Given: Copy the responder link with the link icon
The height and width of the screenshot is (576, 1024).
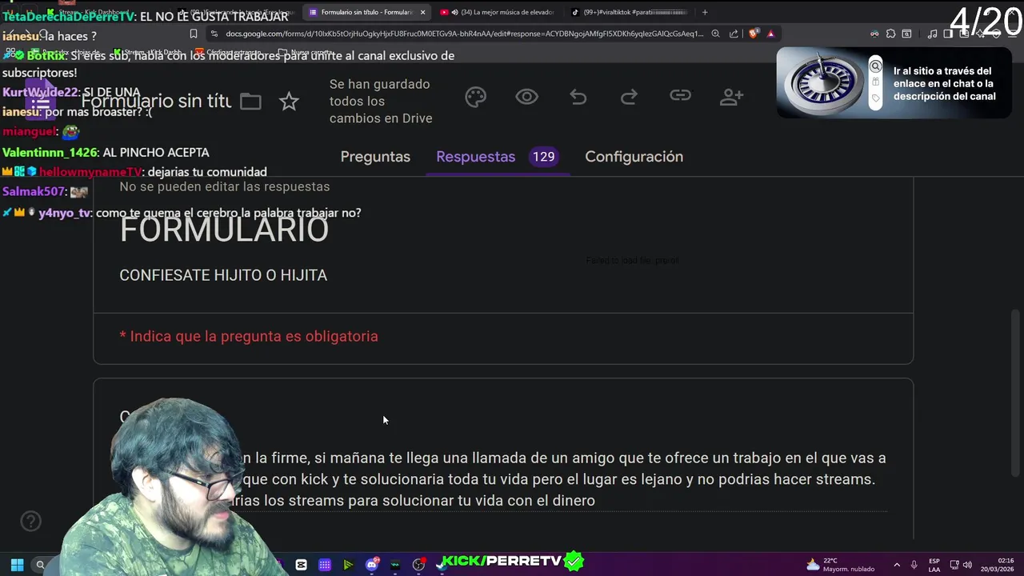Looking at the screenshot, I should [680, 96].
